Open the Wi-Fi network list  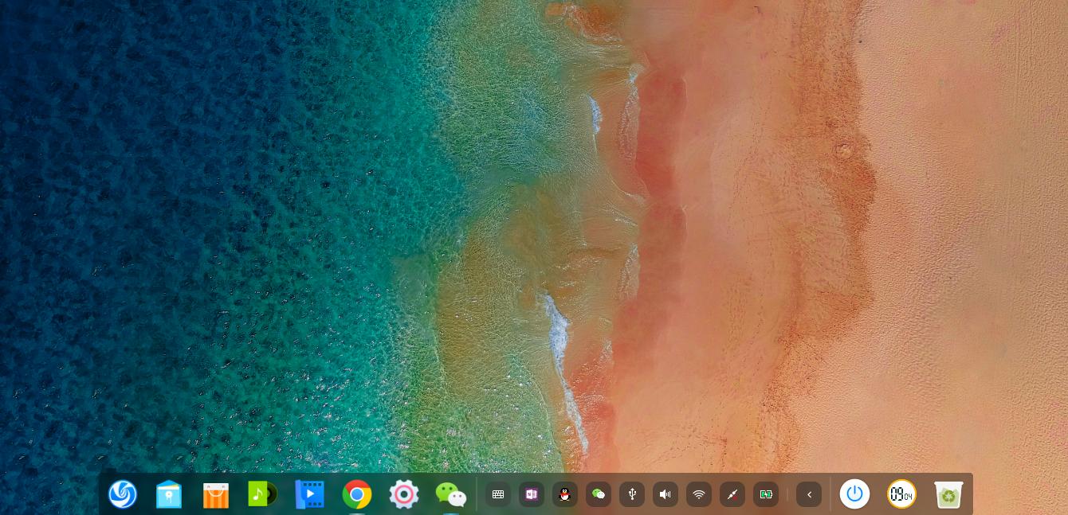click(x=699, y=494)
